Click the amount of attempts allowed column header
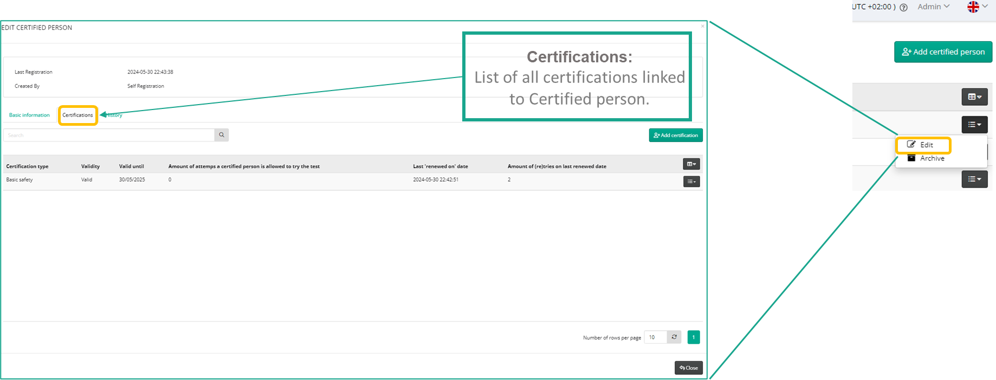996x380 pixels. tap(244, 166)
